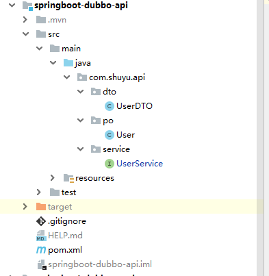Select the service package name
269x276 pixels.
(x=116, y=149)
